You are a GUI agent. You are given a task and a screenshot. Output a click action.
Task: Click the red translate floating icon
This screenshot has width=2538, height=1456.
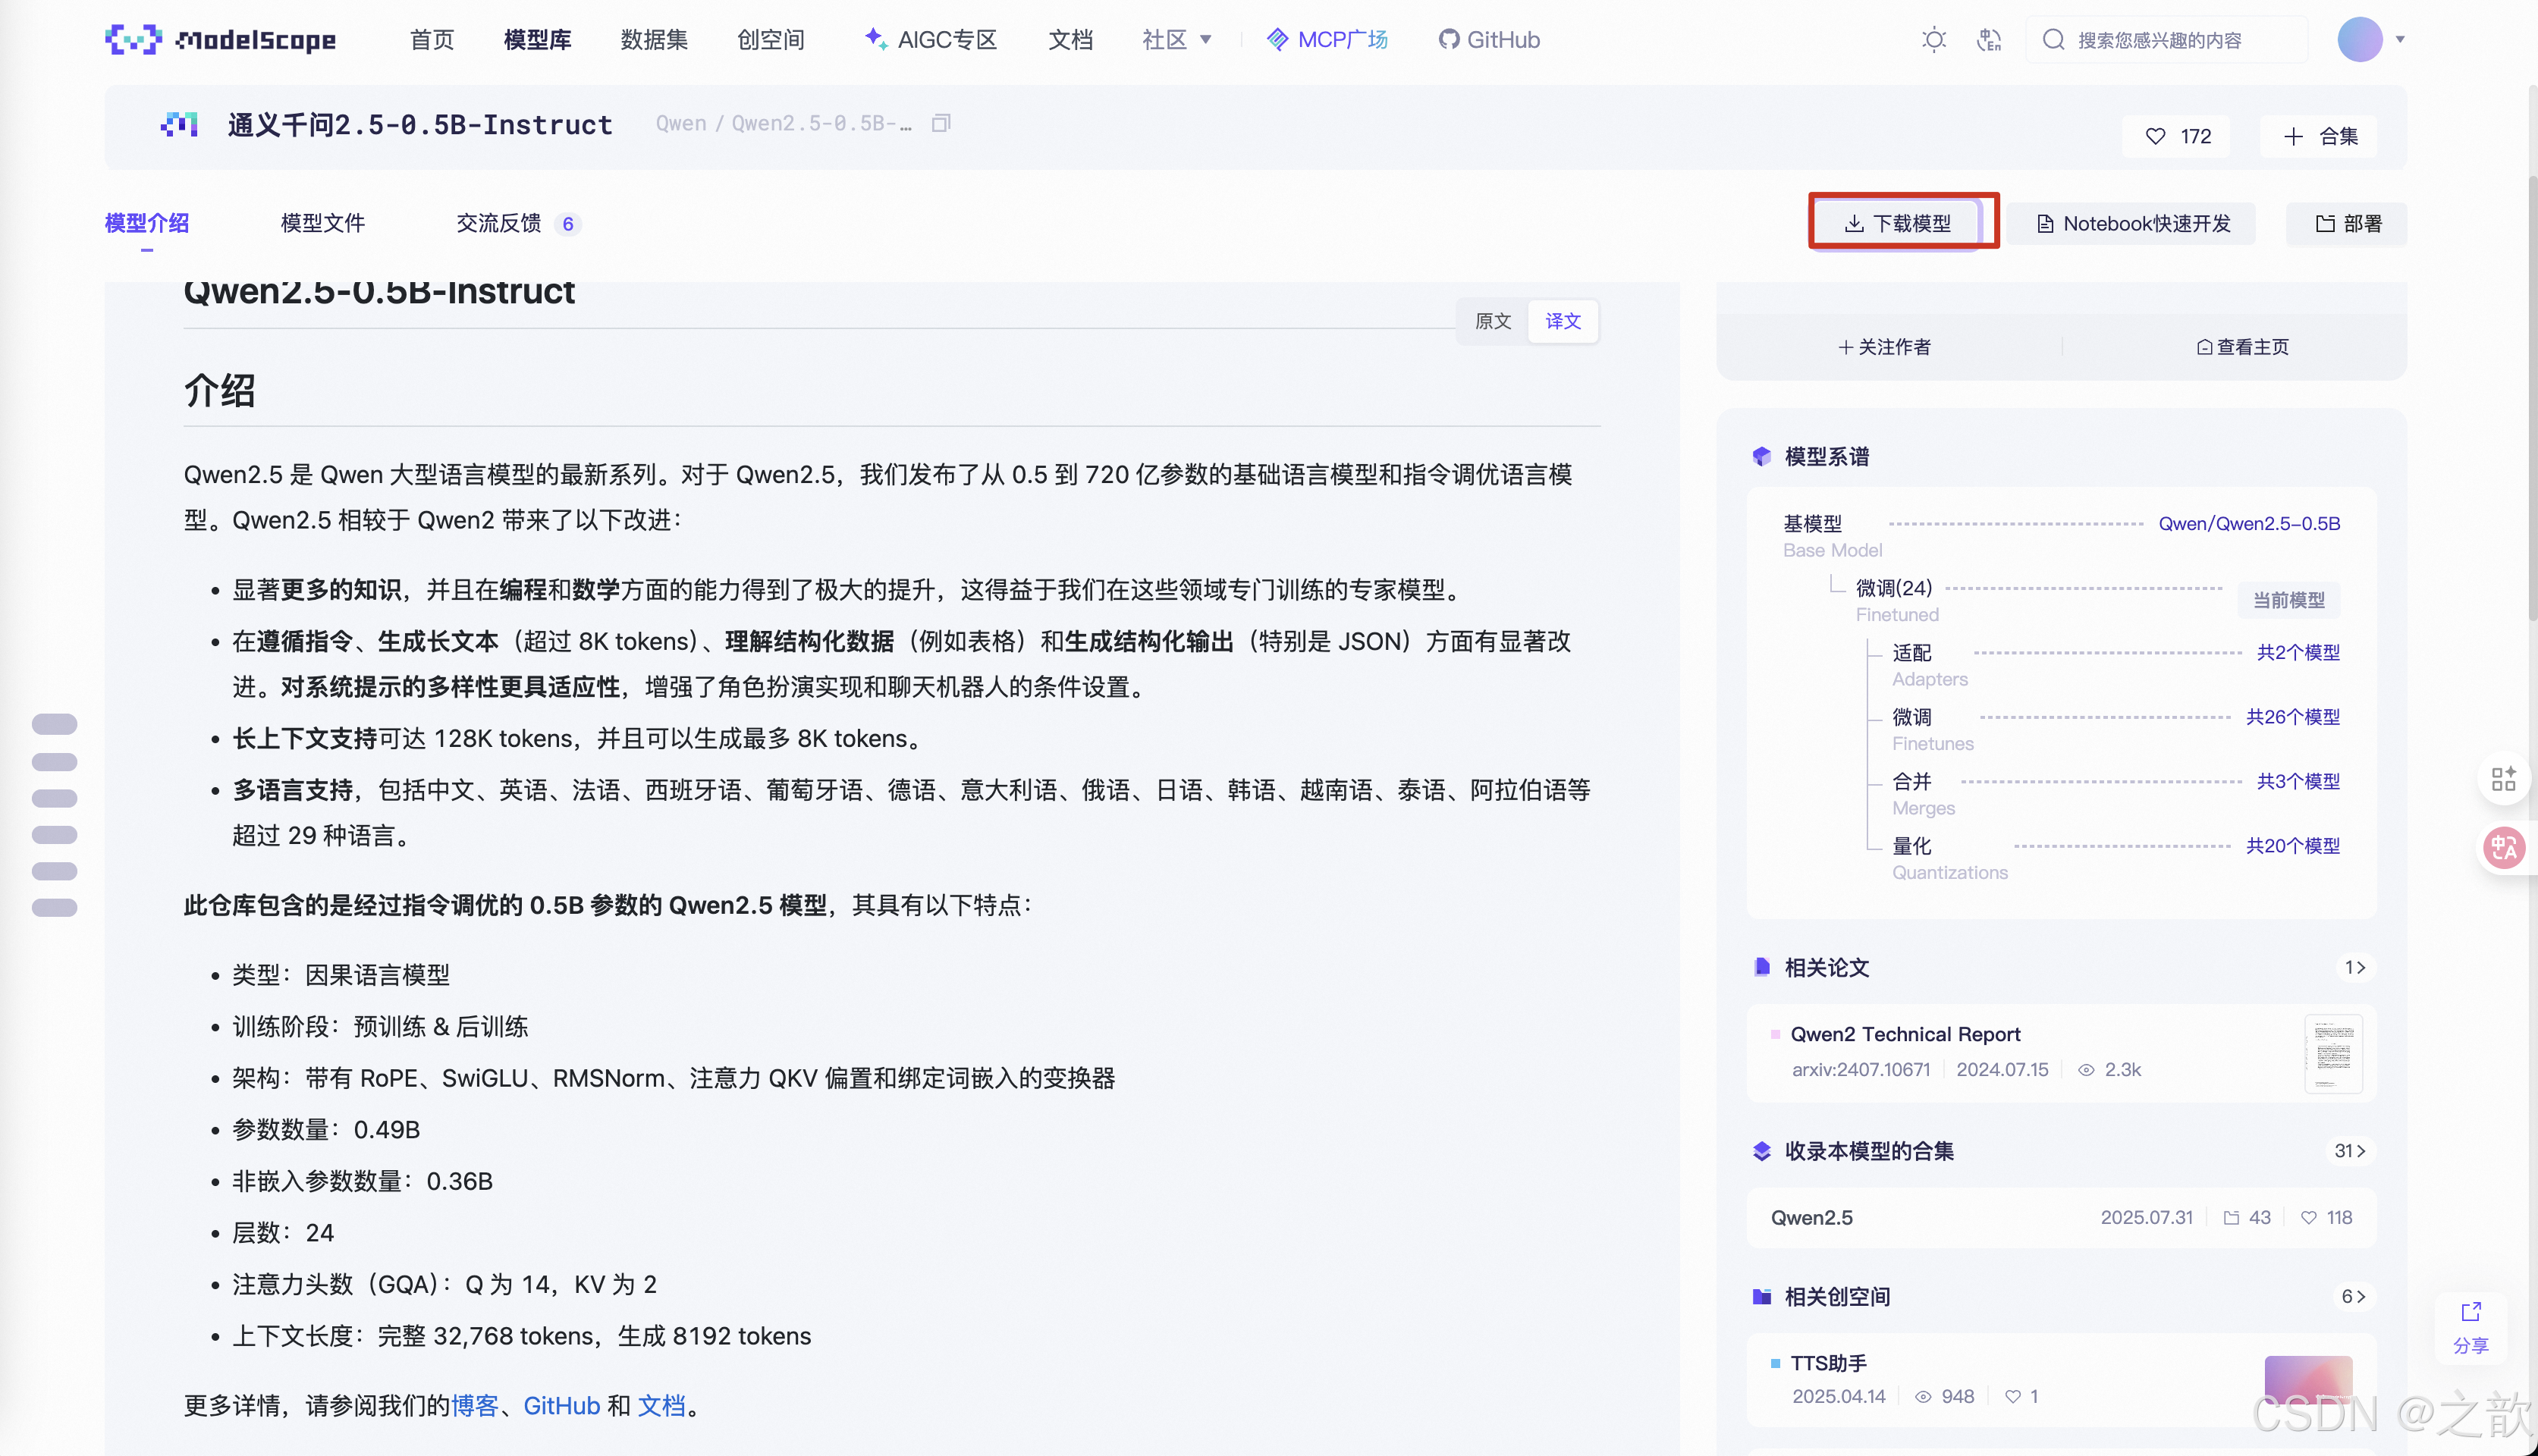2503,848
